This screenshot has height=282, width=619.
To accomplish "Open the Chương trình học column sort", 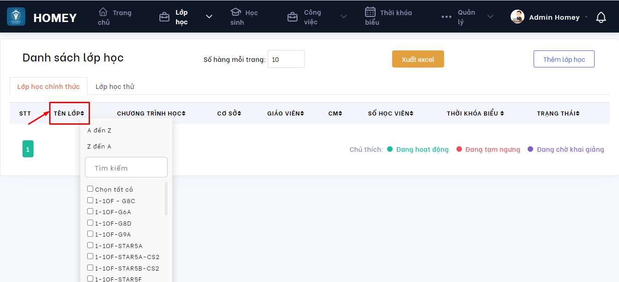I will coord(184,113).
